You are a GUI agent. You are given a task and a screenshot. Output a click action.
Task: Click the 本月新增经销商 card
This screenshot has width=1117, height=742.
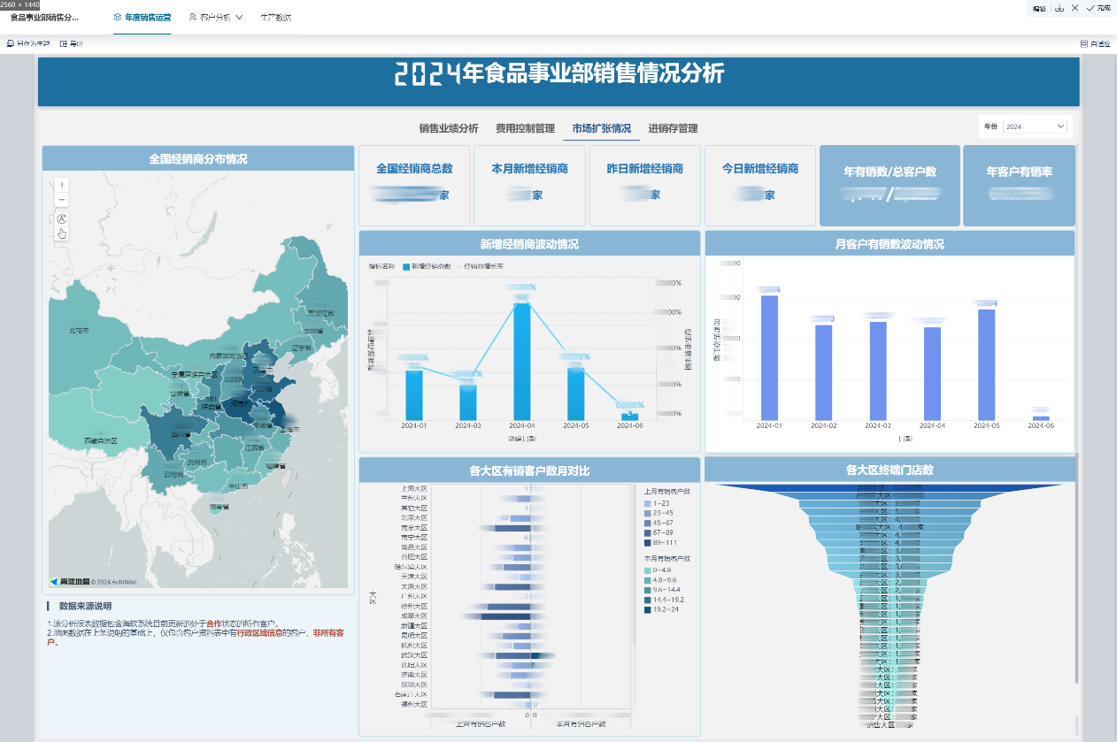click(529, 186)
